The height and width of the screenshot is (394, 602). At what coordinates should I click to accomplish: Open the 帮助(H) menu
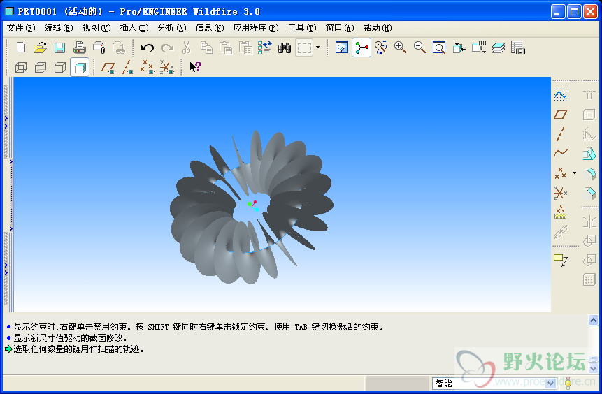coord(378,28)
